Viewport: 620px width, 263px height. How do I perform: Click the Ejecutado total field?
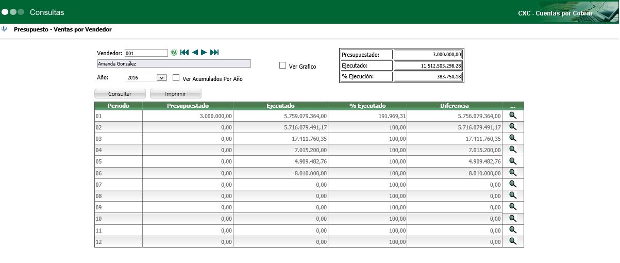click(x=428, y=65)
